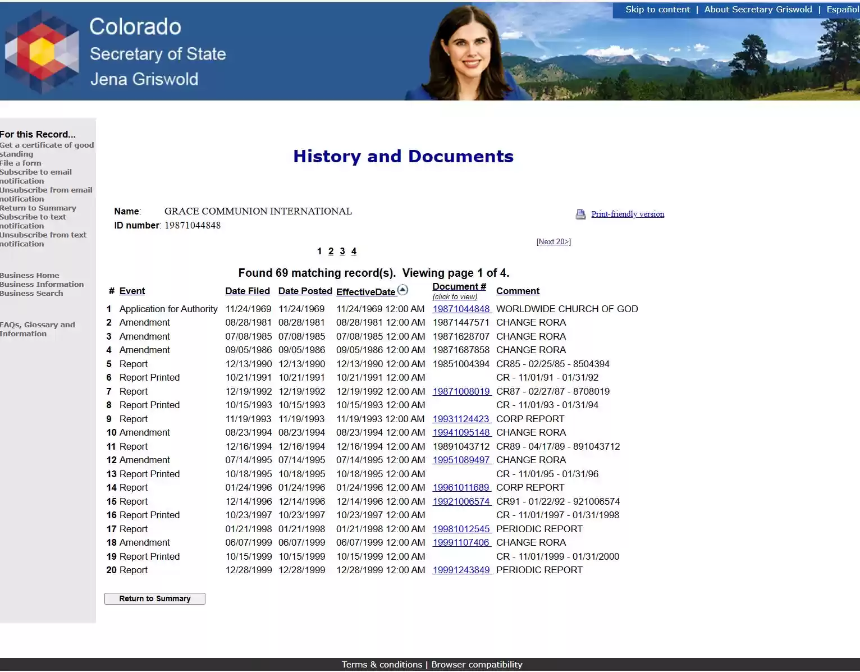Click comment CR85 - 02/25/85 - 8504394

click(x=553, y=364)
